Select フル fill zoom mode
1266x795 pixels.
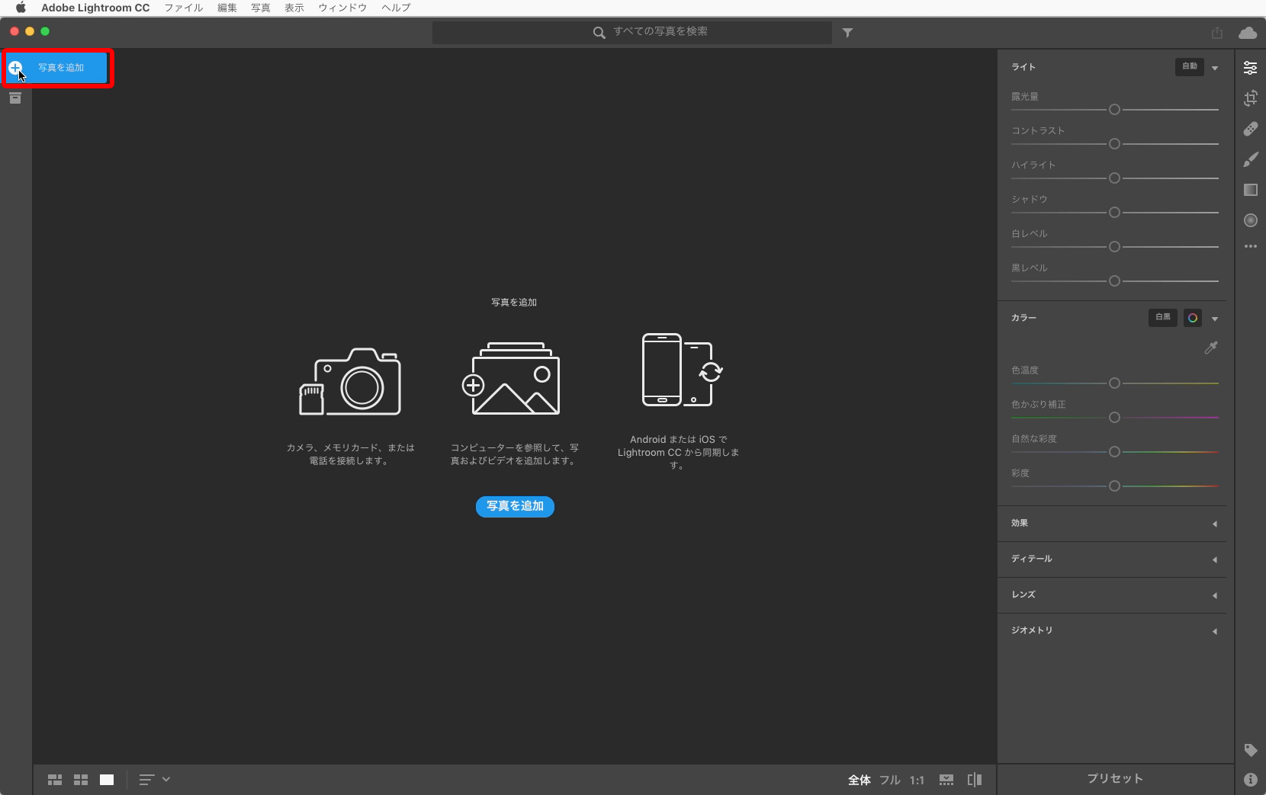[890, 780]
